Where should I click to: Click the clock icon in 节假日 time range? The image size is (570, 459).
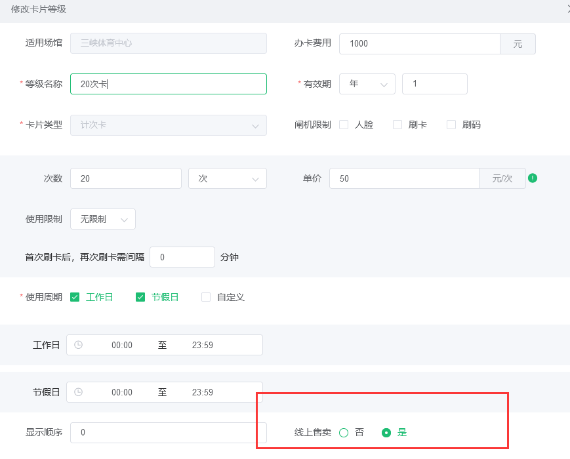[79, 392]
